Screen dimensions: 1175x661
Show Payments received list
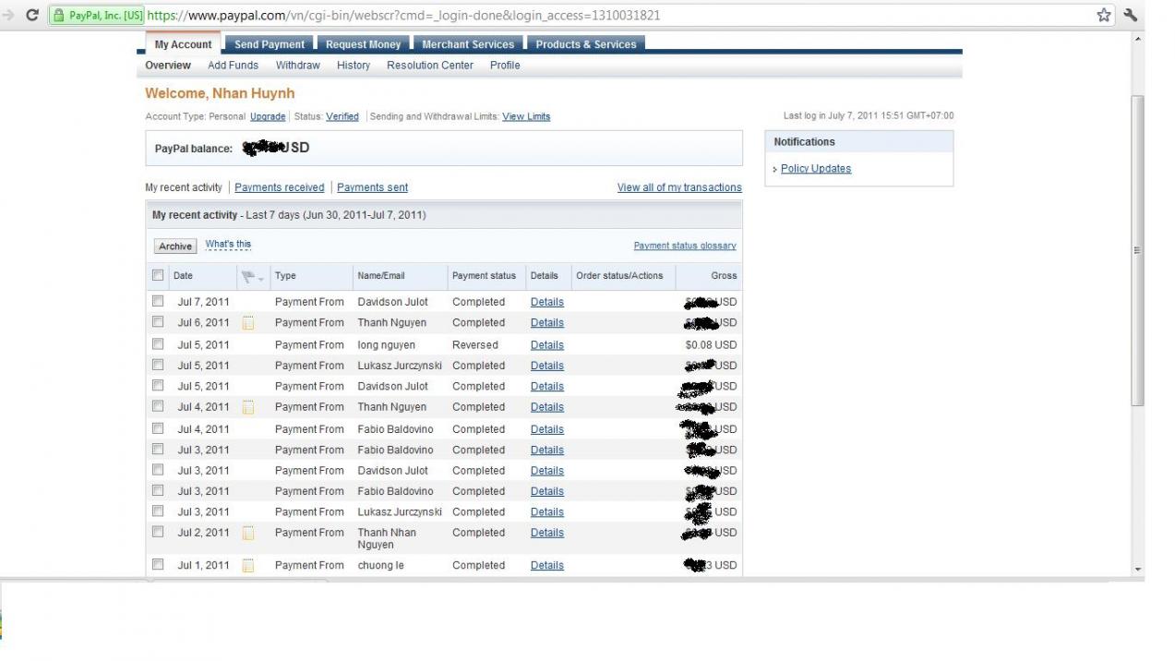pyautogui.click(x=280, y=187)
